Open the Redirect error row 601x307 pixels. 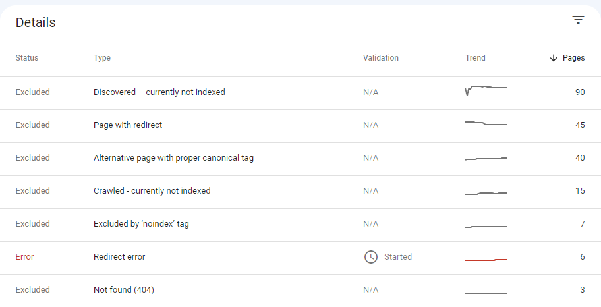(x=119, y=257)
